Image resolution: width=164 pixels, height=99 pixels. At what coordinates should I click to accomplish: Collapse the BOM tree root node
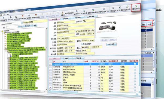point(1,31)
